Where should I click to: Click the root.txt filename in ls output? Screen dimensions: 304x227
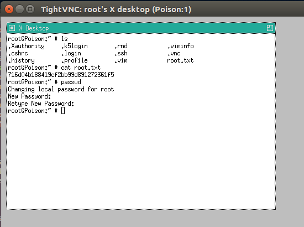coord(180,60)
